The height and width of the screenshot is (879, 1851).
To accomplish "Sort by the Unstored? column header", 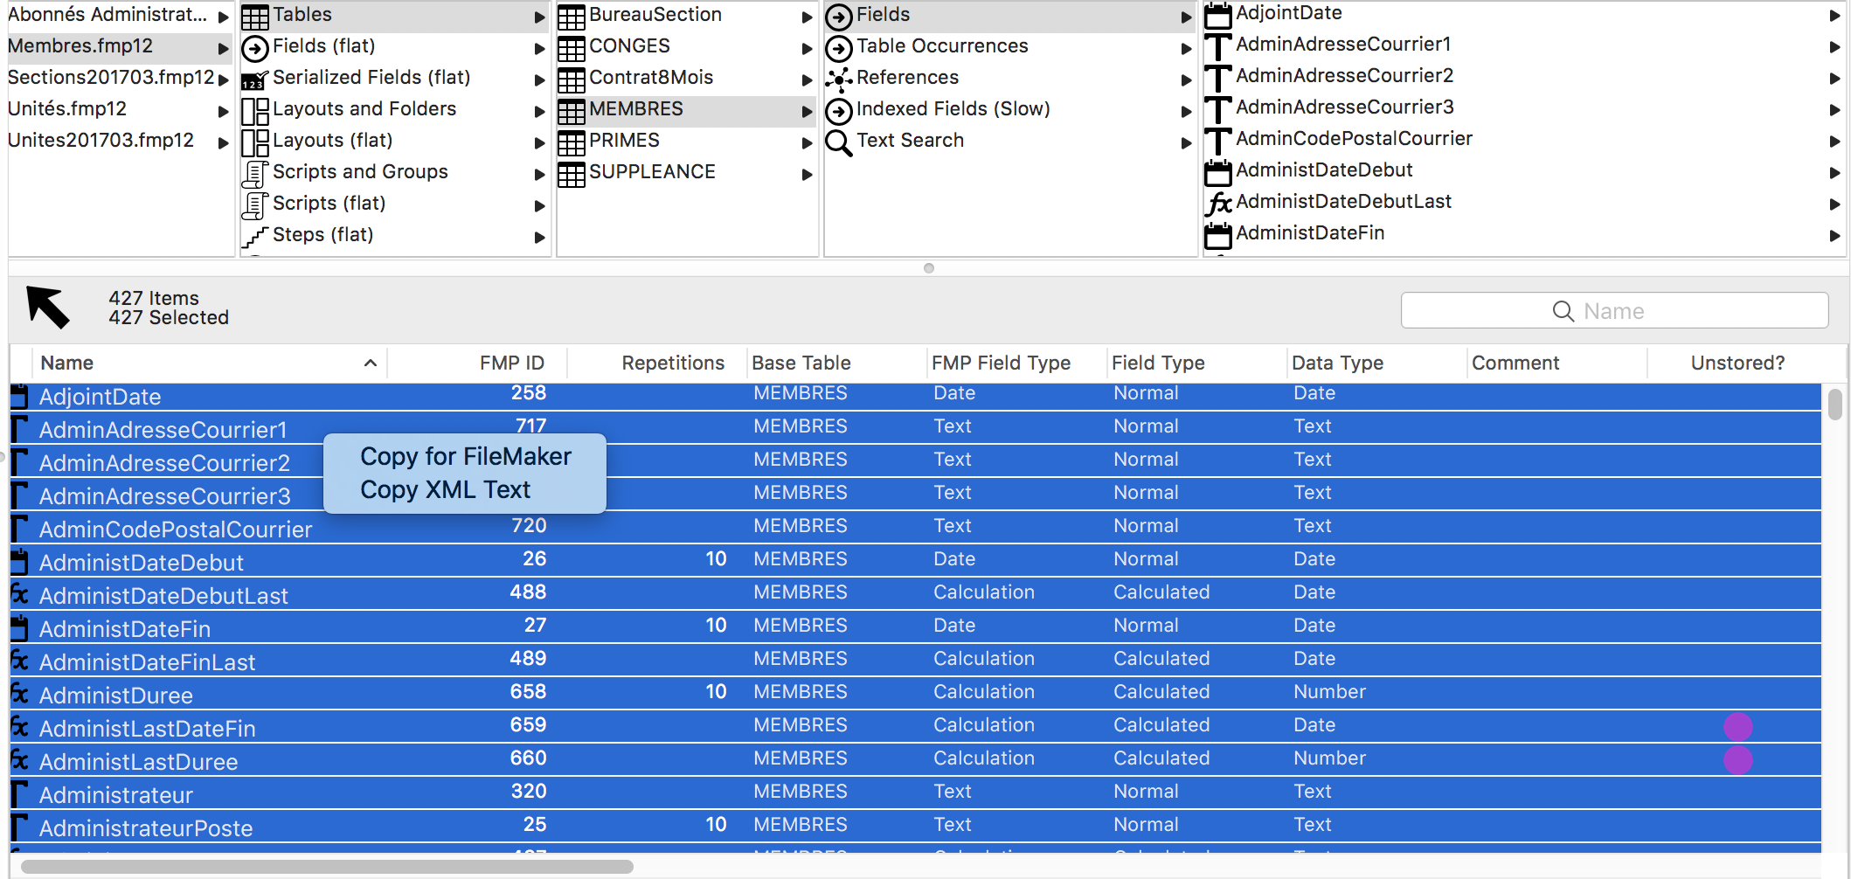I will [1737, 363].
